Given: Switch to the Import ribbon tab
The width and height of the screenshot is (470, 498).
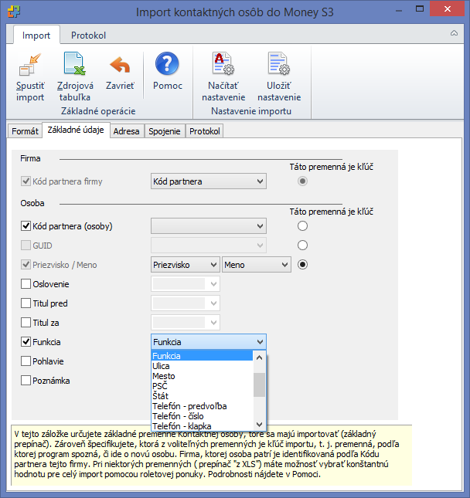Looking at the screenshot, I should 36,36.
